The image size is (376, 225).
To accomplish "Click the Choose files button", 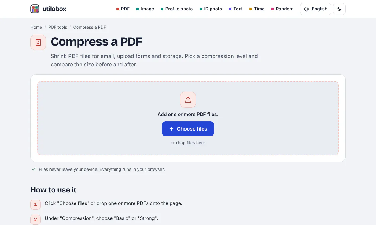I will (188, 129).
